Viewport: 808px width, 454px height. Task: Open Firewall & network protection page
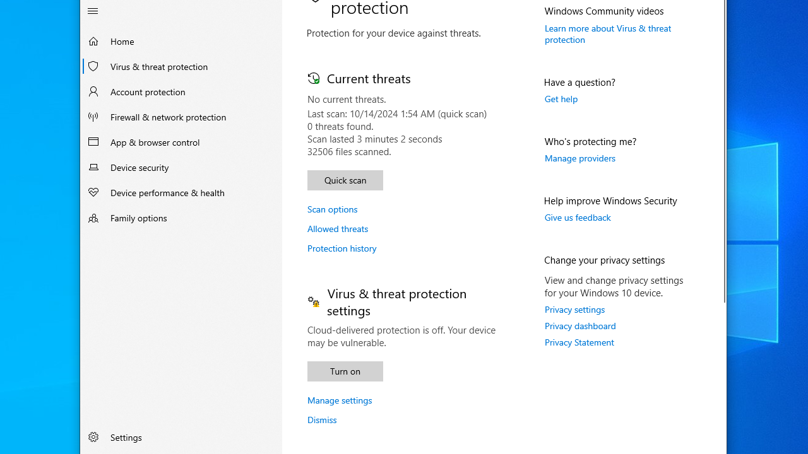[x=168, y=117]
